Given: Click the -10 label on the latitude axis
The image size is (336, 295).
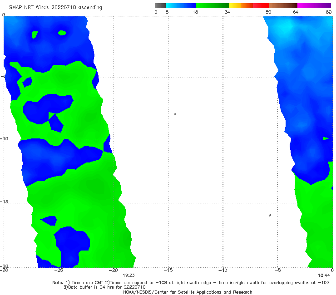Looking at the screenshot, I should click(x=4, y=138).
